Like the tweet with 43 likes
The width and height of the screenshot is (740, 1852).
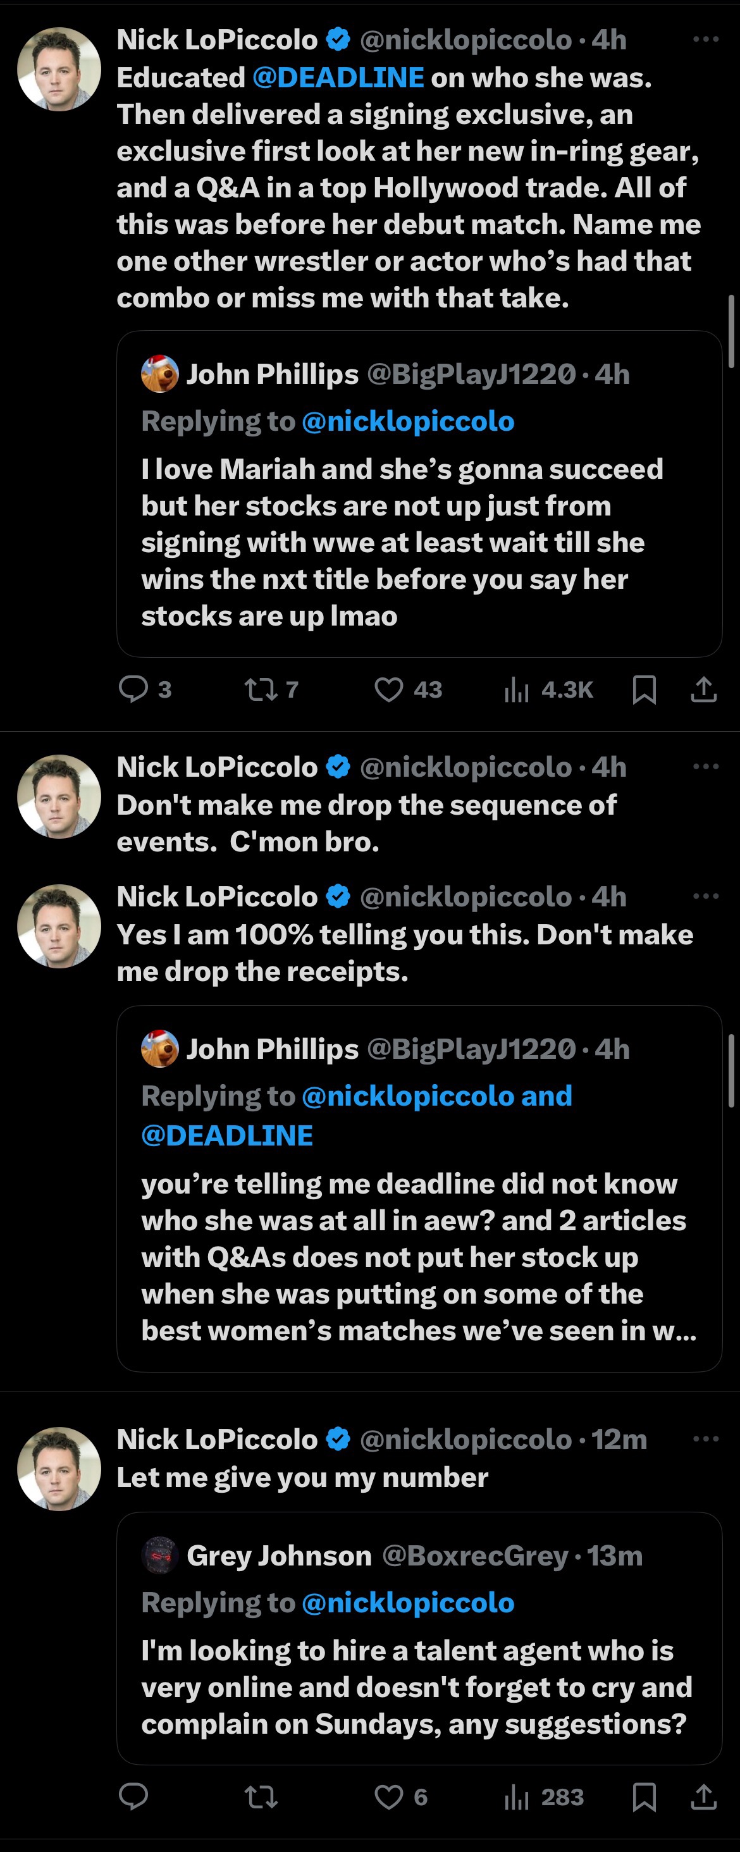389,690
